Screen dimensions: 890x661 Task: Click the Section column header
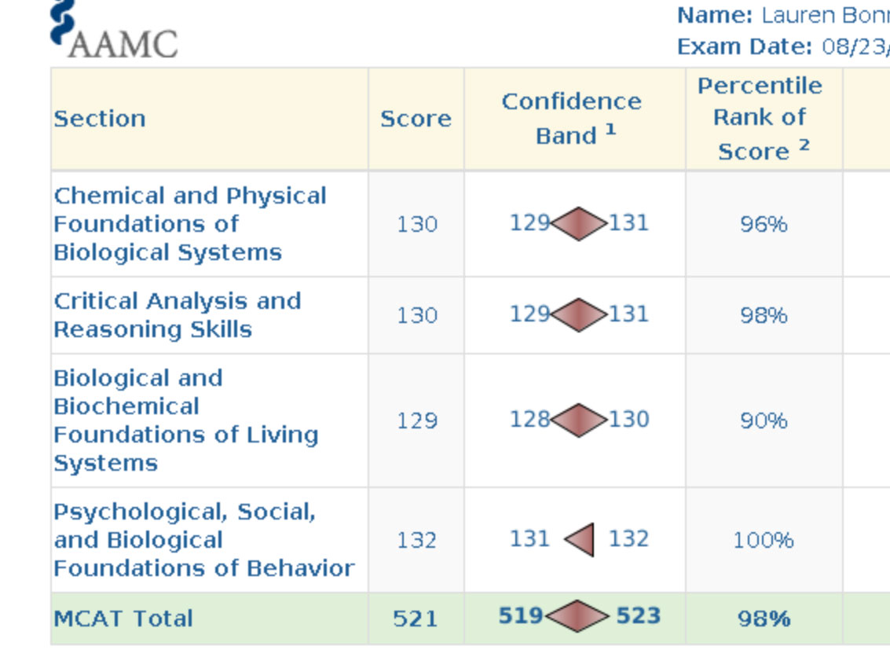[x=100, y=119]
